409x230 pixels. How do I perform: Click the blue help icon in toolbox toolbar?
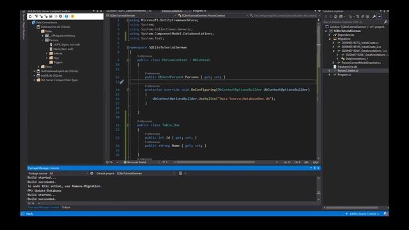click(x=66, y=16)
